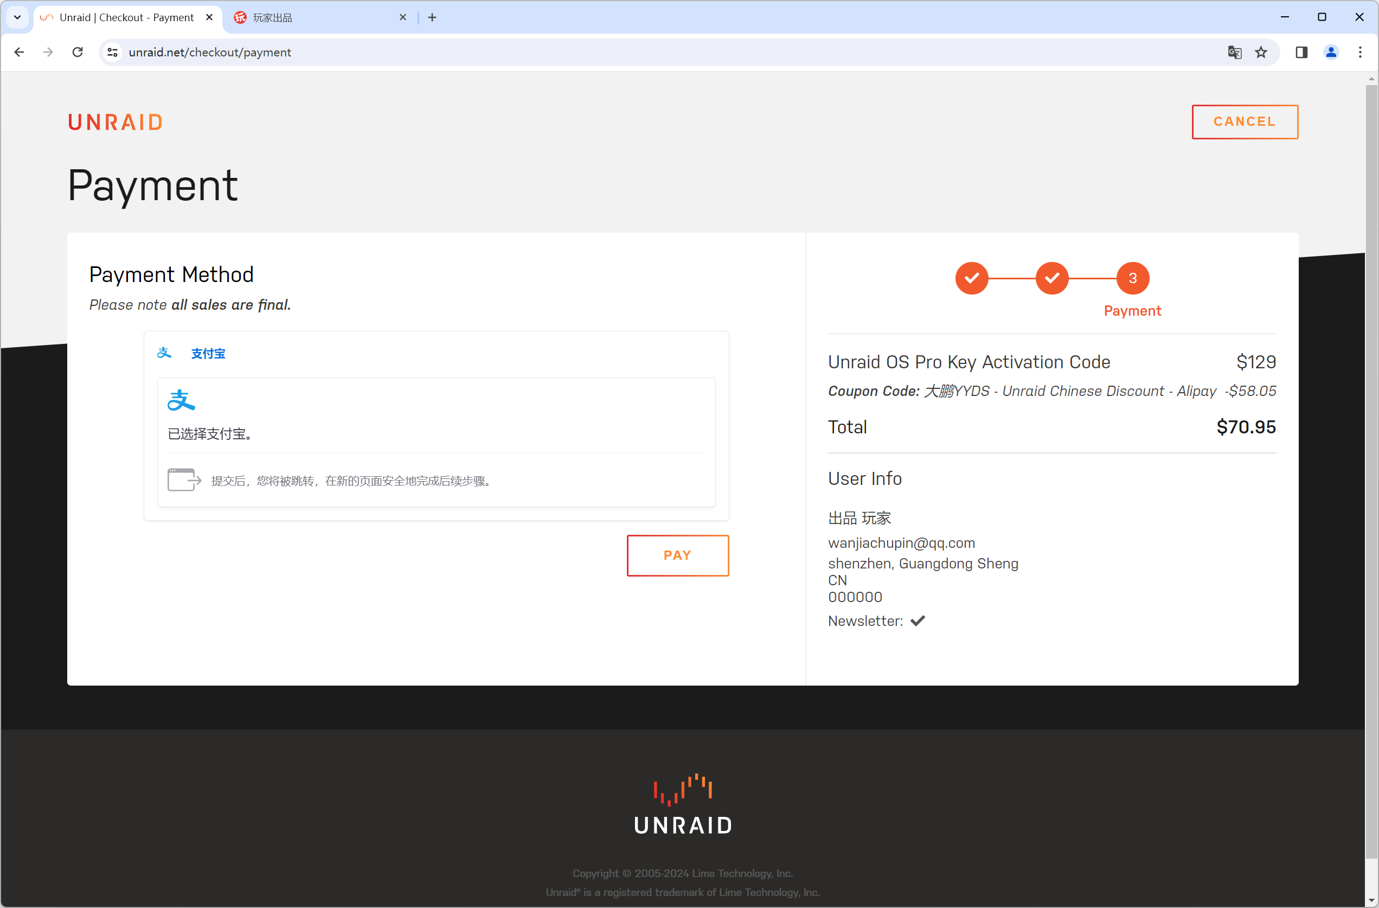Click the wanjiachupin@qq.com email text

pyautogui.click(x=902, y=543)
